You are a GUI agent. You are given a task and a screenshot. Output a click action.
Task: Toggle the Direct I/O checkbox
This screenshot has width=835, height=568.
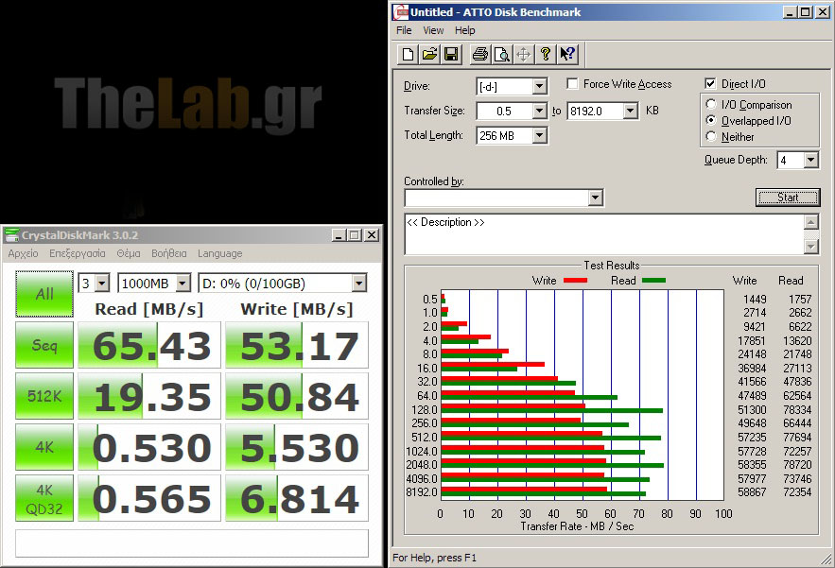click(710, 83)
